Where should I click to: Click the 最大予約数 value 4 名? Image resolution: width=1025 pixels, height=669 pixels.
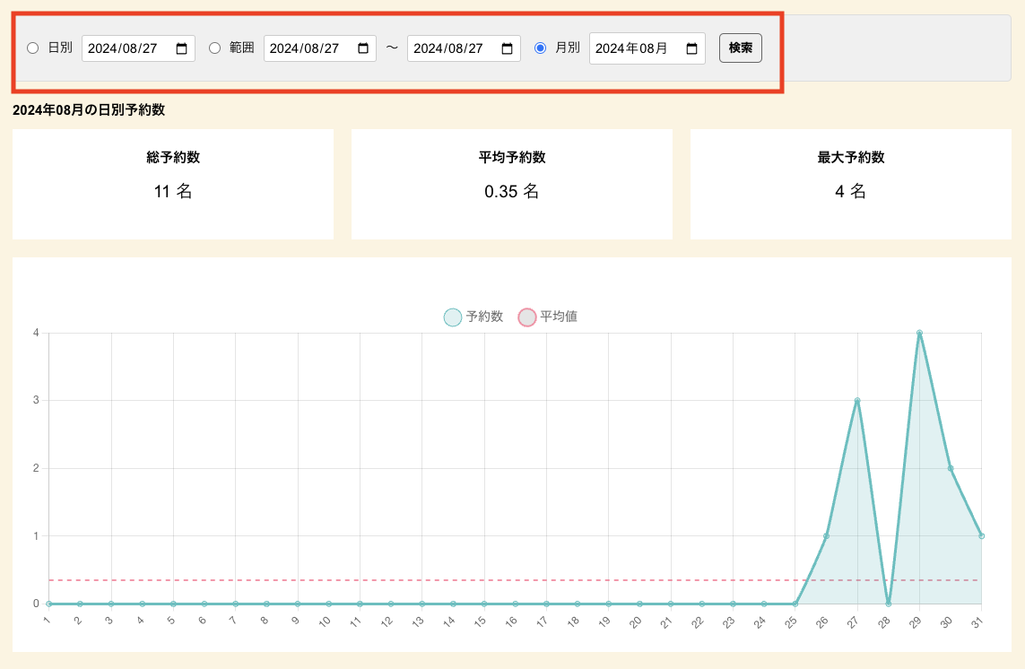(x=850, y=192)
